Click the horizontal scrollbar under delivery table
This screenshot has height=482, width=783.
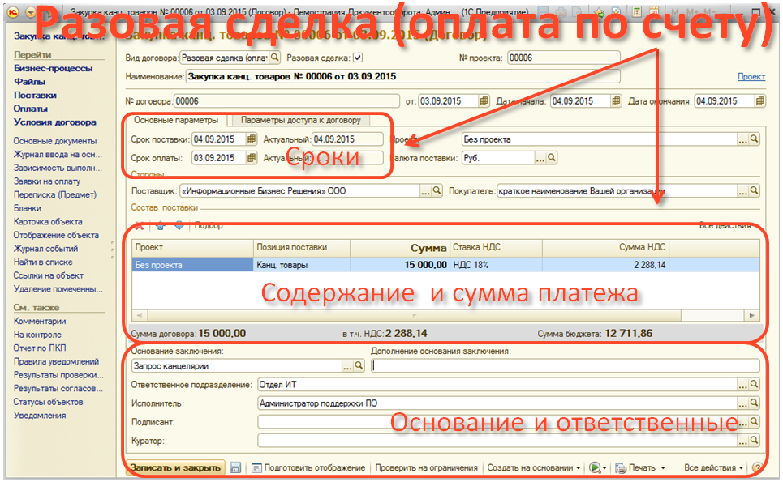pyautogui.click(x=445, y=315)
